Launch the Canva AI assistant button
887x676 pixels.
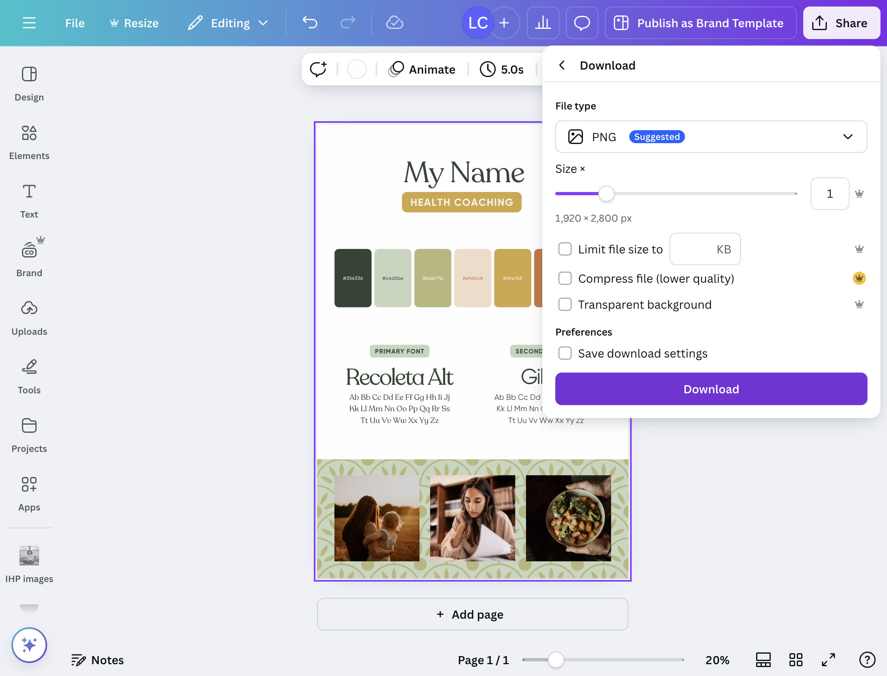tap(29, 645)
